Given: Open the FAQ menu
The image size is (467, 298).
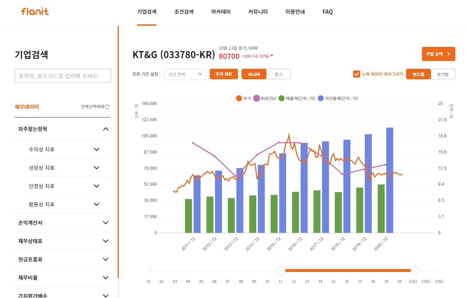Looking at the screenshot, I should point(327,12).
